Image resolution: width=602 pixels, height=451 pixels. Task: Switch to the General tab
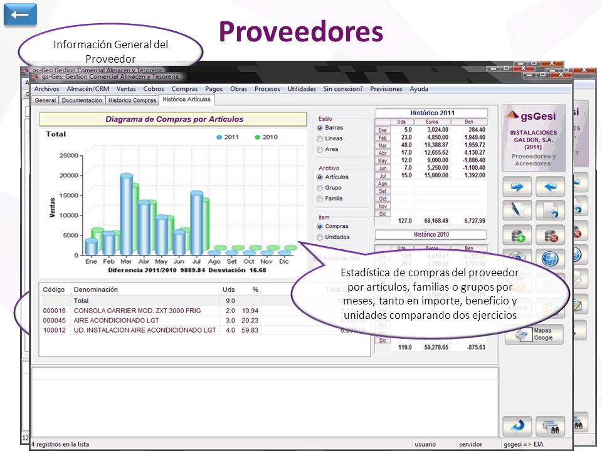click(x=45, y=100)
